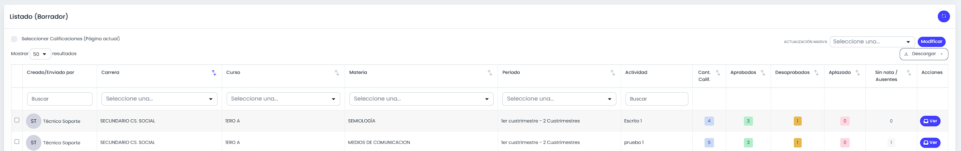Sort by Aplazado column arrows
961x151 pixels.
pos(858,73)
